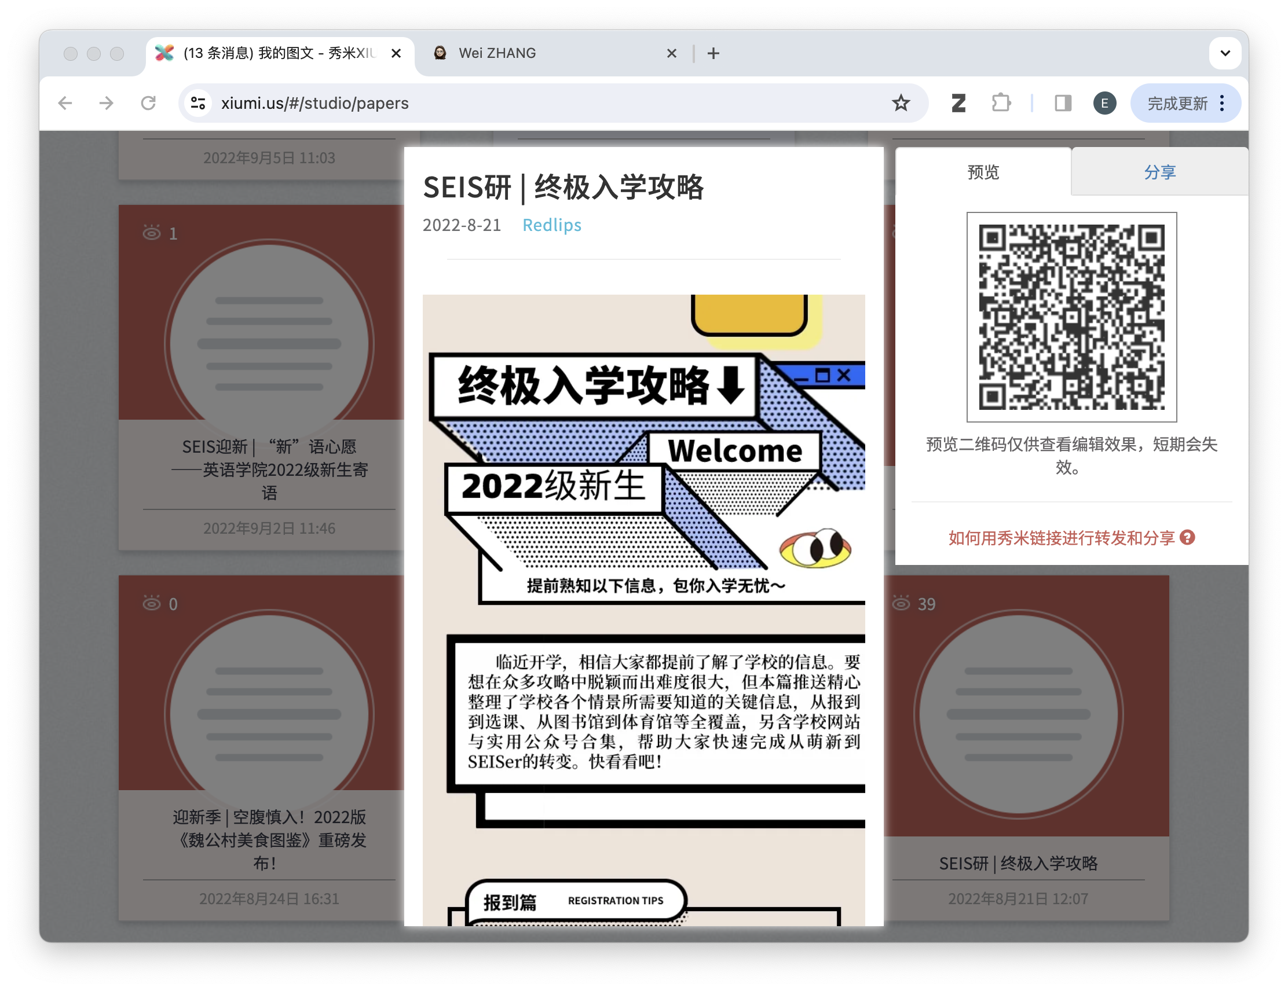The width and height of the screenshot is (1288, 991).
Task: Close the 秀米 我的图文 tab
Action: (396, 54)
